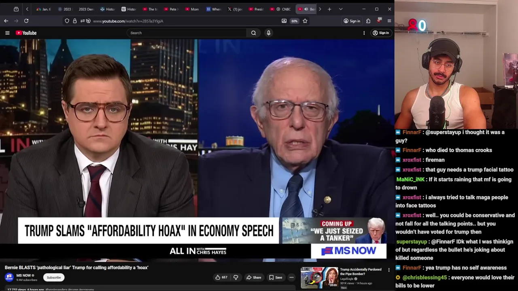Save the video with the Save button
Viewport: 518px width, 291px height.
tap(276, 277)
